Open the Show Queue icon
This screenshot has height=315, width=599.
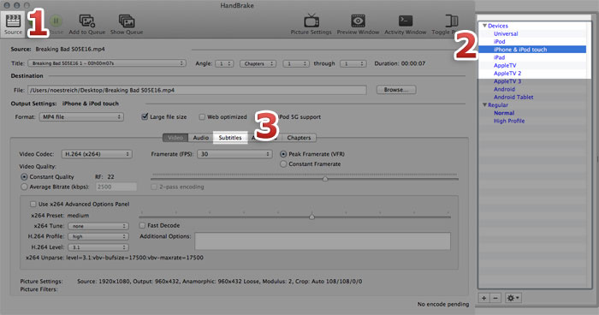pyautogui.click(x=127, y=21)
